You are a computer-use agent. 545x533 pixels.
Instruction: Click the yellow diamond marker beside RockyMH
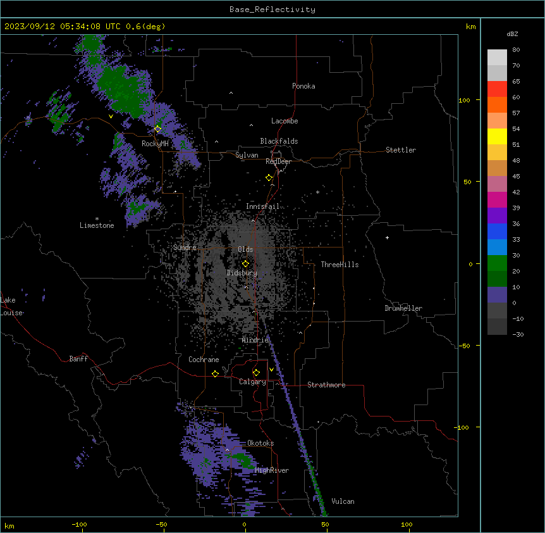[158, 129]
